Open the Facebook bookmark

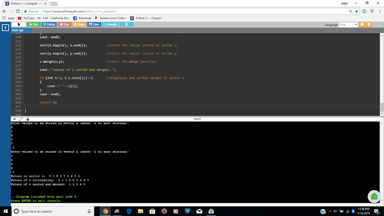click(82, 18)
